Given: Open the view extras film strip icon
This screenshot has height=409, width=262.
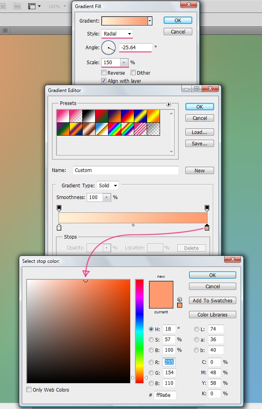Looking at the screenshot, I should (32, 6).
